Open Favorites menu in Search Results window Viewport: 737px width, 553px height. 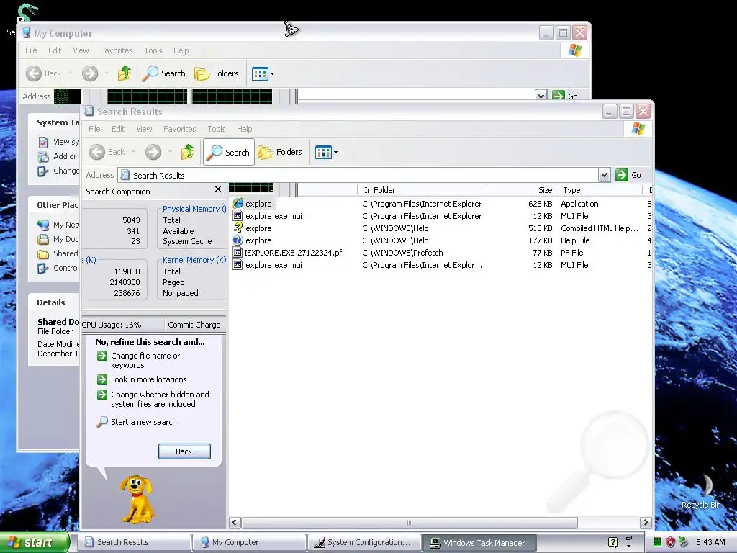point(179,129)
